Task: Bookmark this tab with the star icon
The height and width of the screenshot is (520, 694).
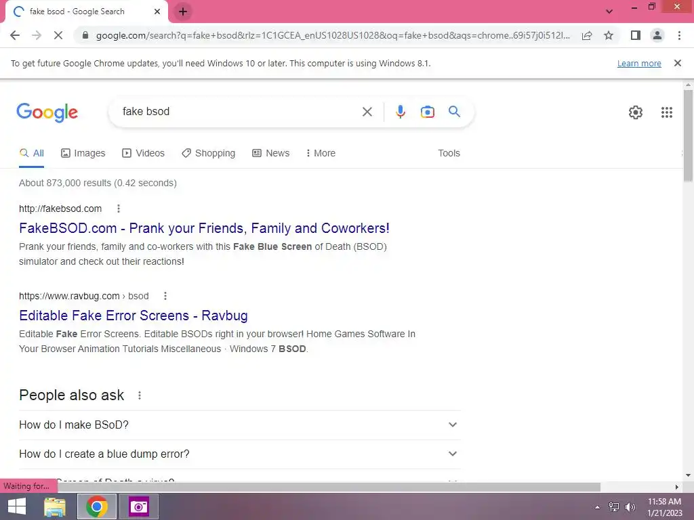Action: pos(609,35)
